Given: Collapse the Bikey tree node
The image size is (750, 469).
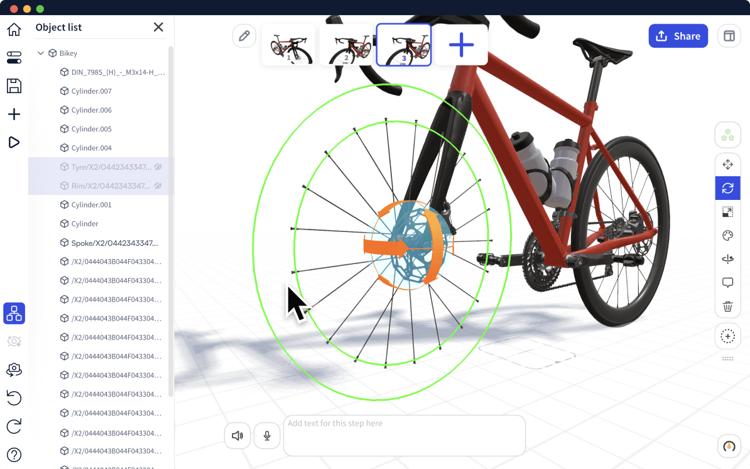Looking at the screenshot, I should coord(41,53).
